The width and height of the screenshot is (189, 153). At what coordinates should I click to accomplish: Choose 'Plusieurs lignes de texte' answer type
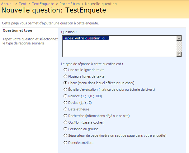(65, 76)
